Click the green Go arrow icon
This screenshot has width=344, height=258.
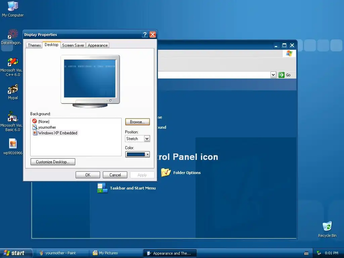281,75
